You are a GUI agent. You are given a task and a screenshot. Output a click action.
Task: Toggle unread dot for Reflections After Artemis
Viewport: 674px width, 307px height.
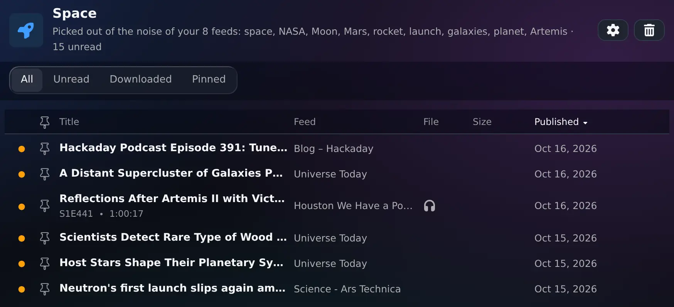pyautogui.click(x=22, y=207)
